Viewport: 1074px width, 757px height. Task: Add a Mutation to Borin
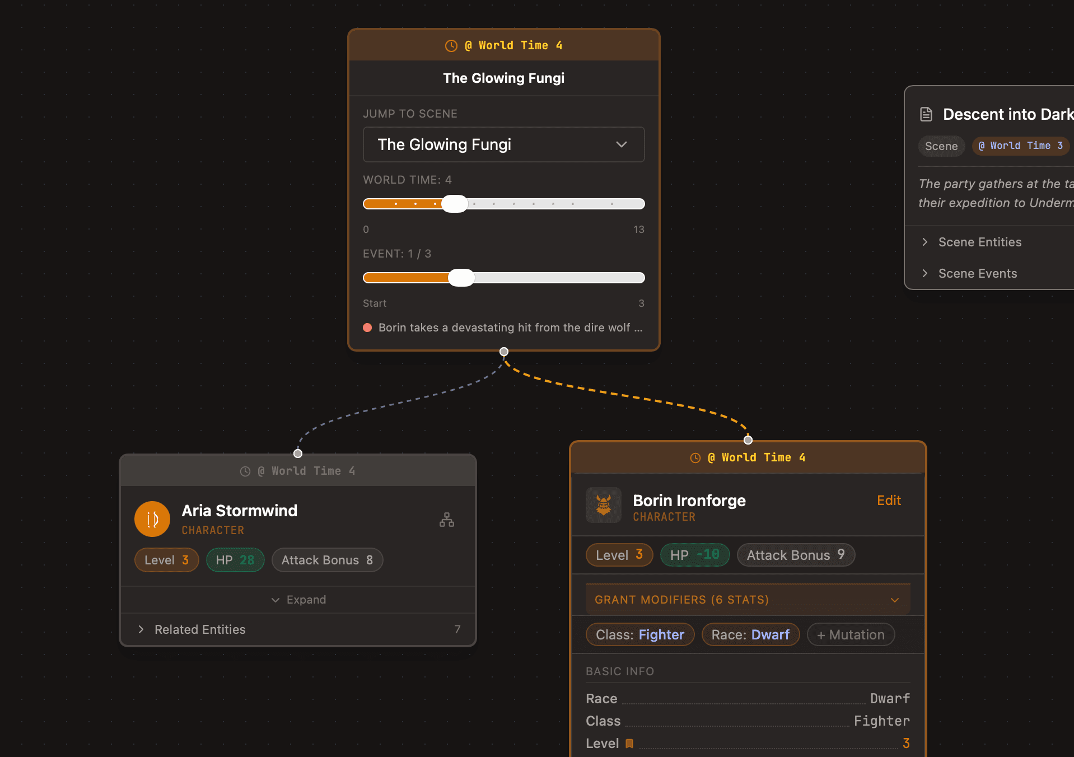[850, 634]
